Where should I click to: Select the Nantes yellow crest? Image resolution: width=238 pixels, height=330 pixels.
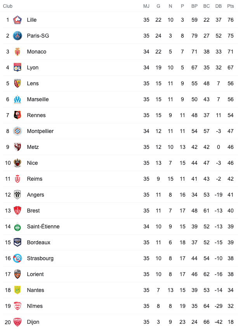pyautogui.click(x=17, y=290)
